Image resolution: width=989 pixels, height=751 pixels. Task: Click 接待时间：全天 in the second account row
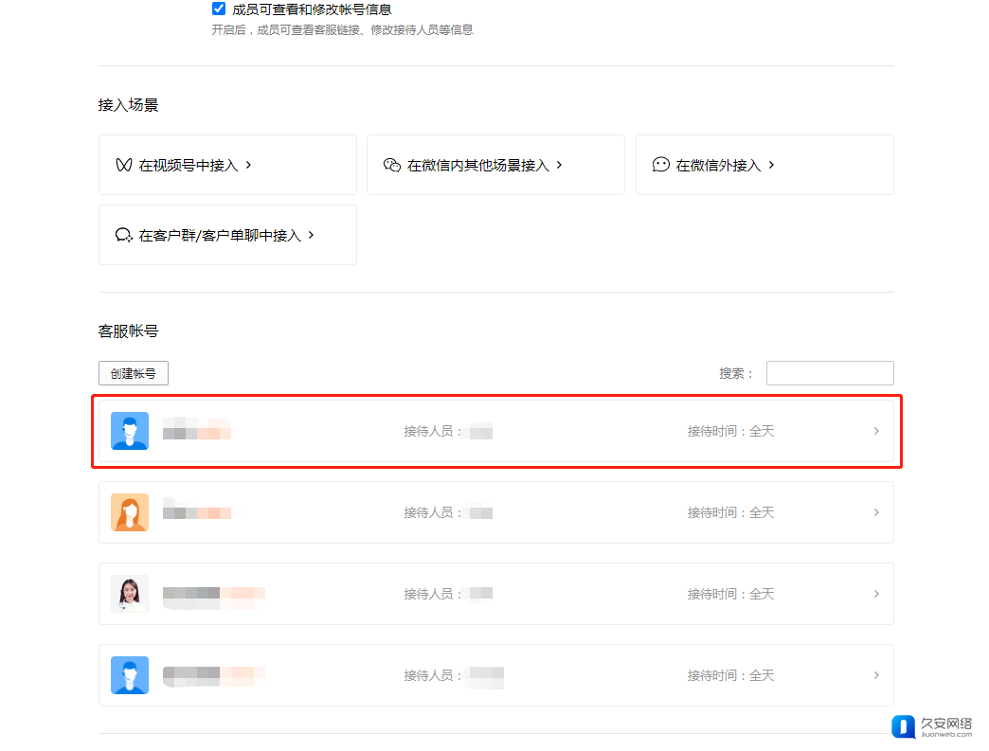pos(730,512)
